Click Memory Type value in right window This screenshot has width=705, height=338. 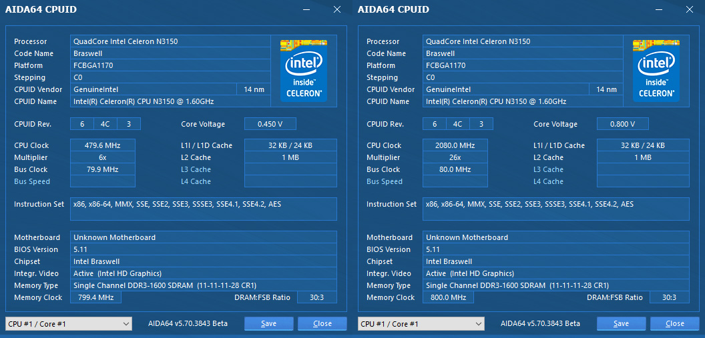tap(556, 285)
